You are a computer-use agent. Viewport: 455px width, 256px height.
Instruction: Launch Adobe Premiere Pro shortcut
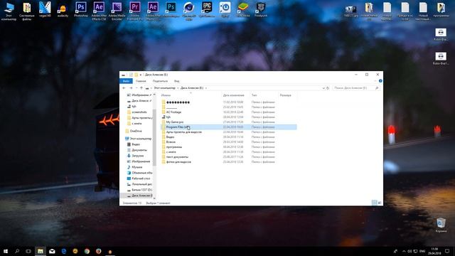click(135, 11)
